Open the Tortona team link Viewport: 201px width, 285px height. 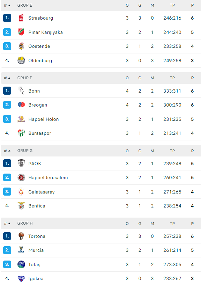[37, 236]
